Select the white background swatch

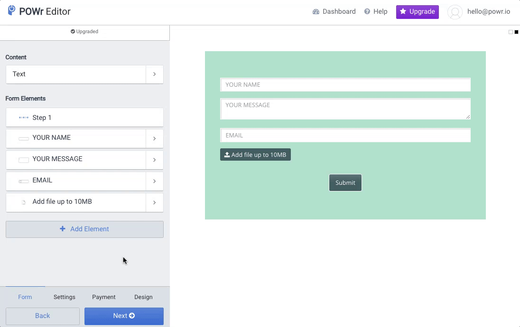coord(511,32)
